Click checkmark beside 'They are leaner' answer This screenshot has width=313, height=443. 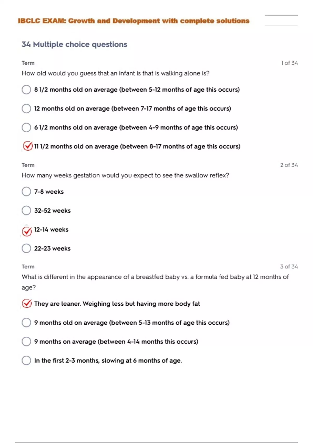pyautogui.click(x=27, y=304)
